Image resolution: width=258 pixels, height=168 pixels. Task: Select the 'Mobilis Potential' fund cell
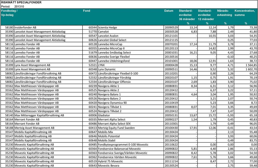131,136
